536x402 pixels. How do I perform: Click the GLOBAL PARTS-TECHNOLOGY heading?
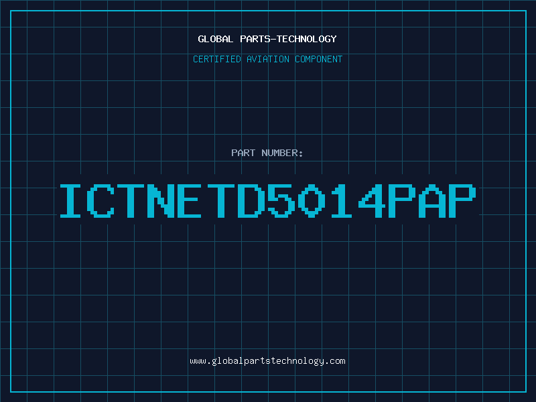coord(267,39)
